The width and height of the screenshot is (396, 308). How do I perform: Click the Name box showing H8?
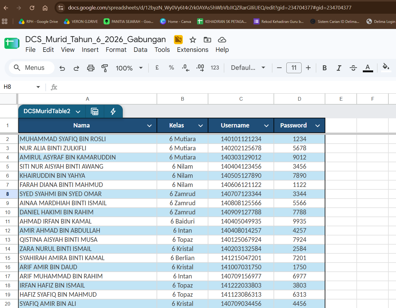[x=22, y=87]
